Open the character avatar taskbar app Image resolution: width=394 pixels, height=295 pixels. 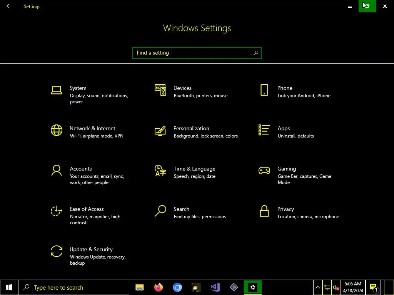(196, 287)
